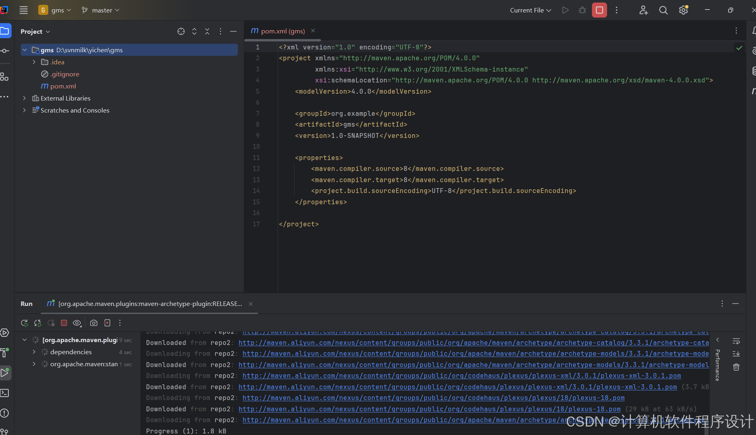Collapse all in Project tree
Viewport: 756px width, 435px height.
(207, 31)
